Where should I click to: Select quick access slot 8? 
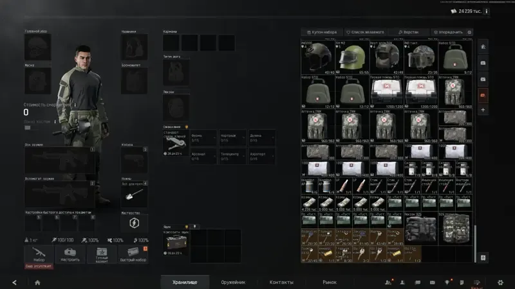point(87,223)
